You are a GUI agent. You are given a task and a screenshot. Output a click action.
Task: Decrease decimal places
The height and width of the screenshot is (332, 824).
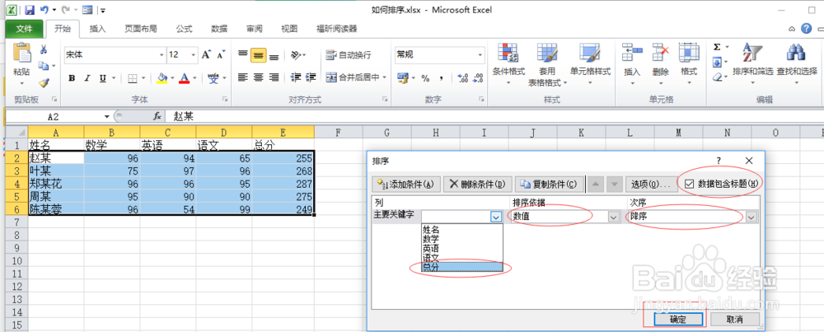[478, 78]
